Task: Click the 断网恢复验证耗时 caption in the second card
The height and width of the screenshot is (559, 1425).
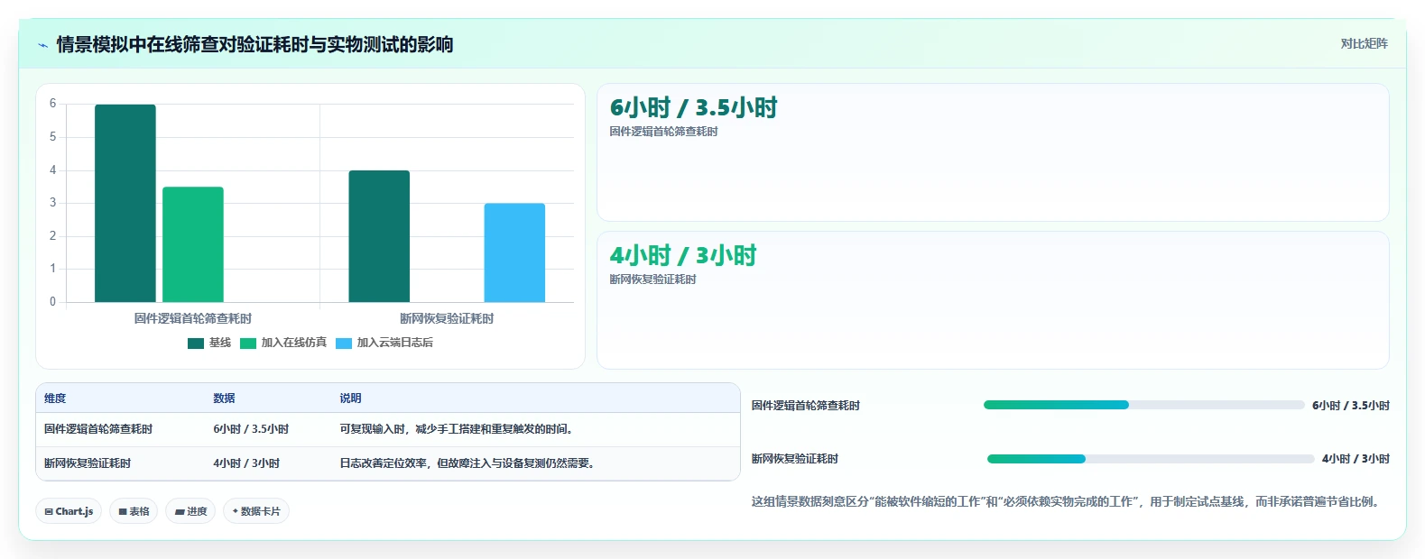Action: click(652, 279)
